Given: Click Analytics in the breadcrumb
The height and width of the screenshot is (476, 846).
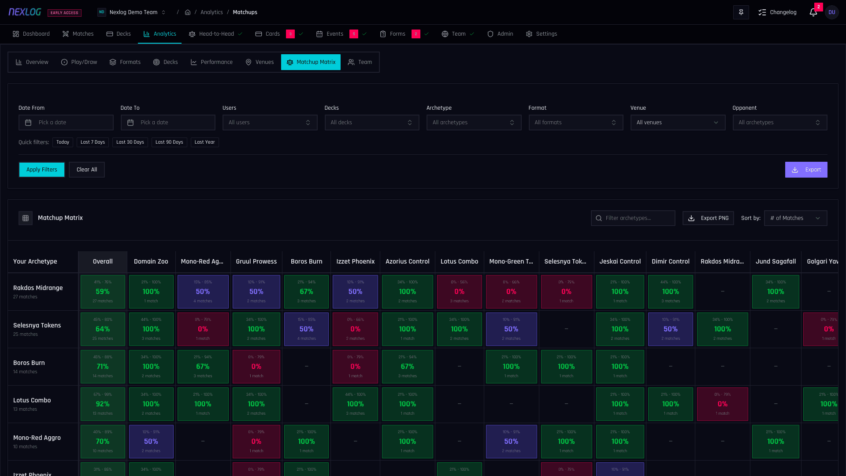Looking at the screenshot, I should (211, 12).
